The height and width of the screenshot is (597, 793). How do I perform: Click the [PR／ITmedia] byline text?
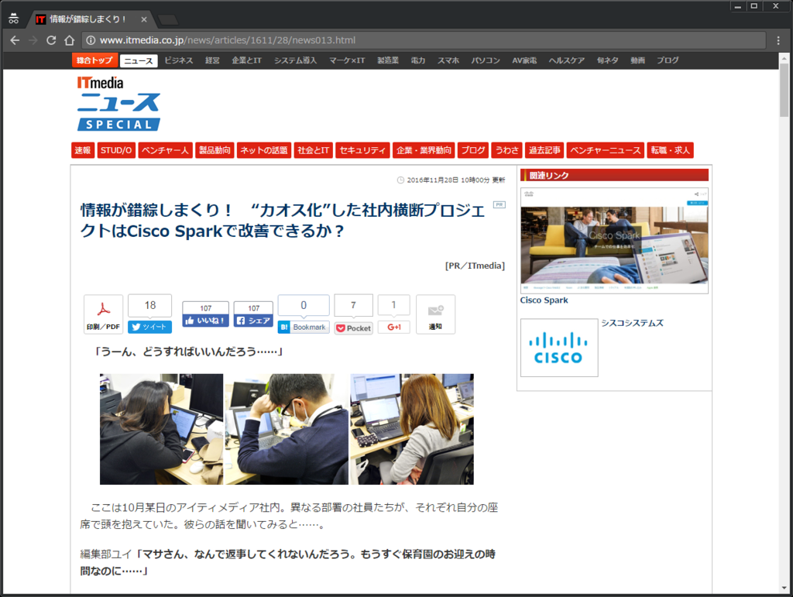pos(475,266)
